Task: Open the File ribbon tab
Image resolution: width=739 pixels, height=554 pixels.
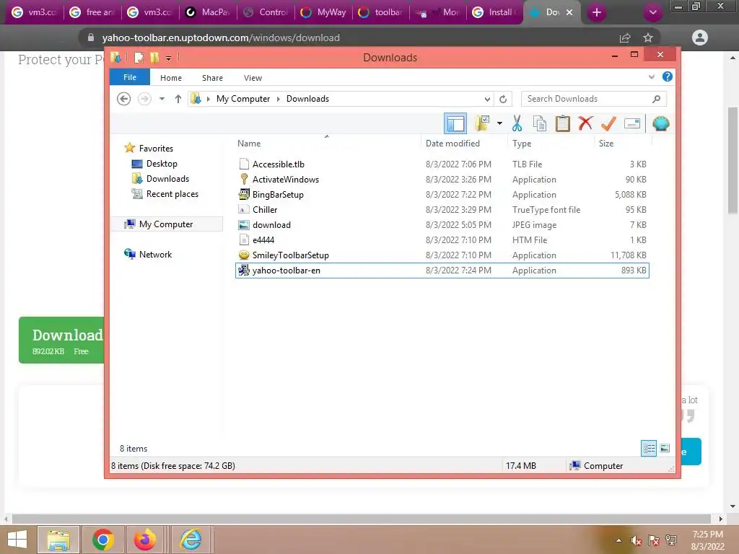Action: click(130, 77)
